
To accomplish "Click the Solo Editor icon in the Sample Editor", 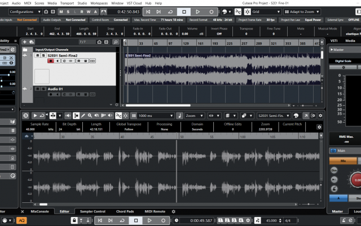I will (26, 115).
